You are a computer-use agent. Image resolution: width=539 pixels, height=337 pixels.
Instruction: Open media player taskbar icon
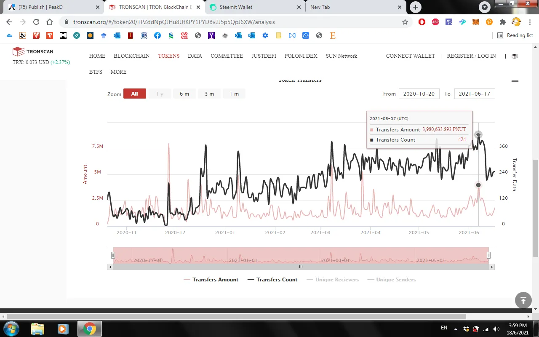click(63, 329)
